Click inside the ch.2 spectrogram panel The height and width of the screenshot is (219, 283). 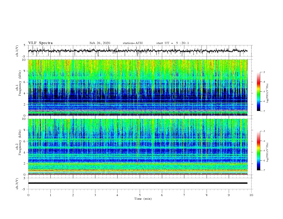(x=138, y=147)
